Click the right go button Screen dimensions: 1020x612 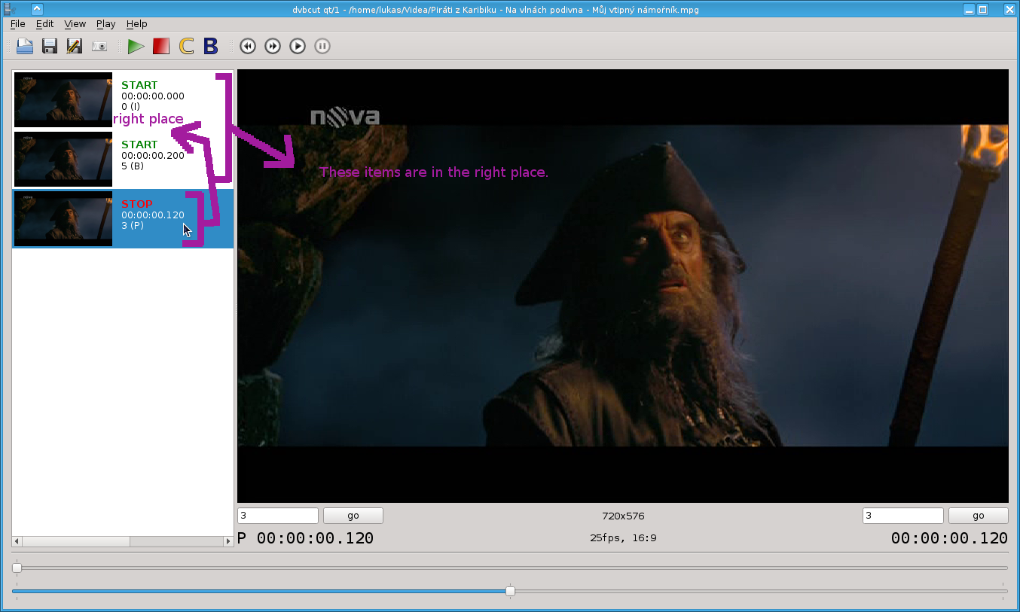pos(978,516)
